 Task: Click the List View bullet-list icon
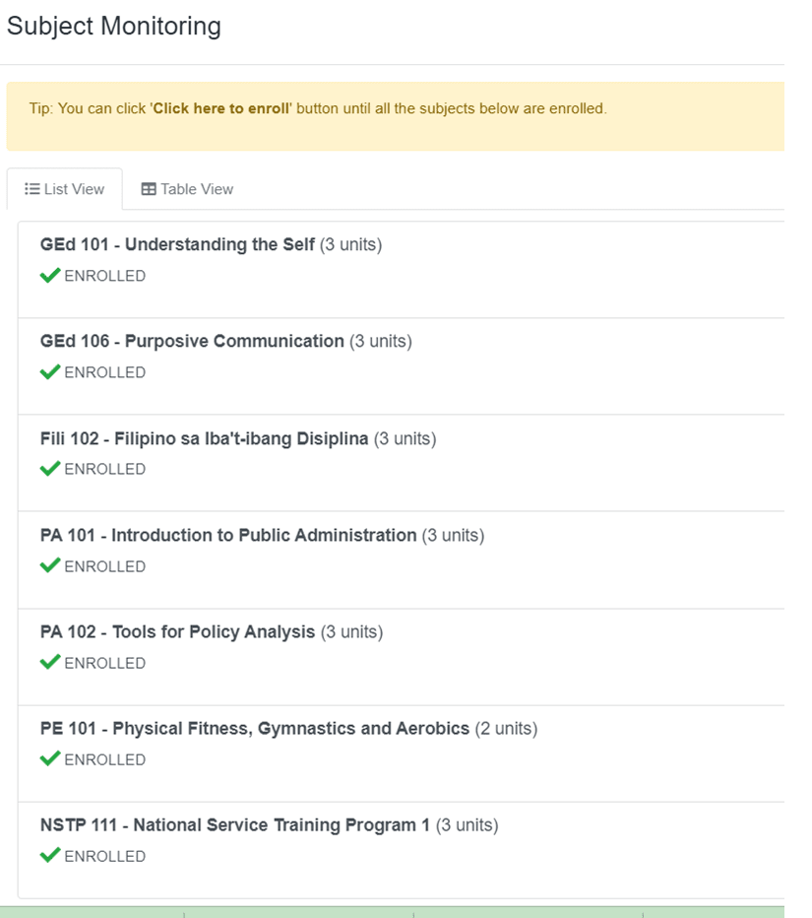click(32, 189)
